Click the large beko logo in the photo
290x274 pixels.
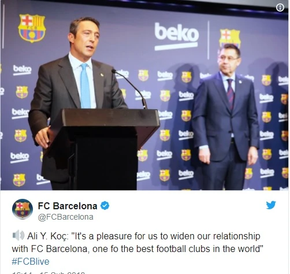coord(176,36)
